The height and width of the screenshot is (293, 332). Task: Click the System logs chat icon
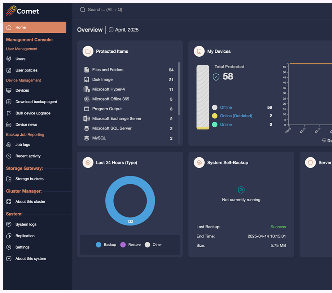click(x=9, y=224)
